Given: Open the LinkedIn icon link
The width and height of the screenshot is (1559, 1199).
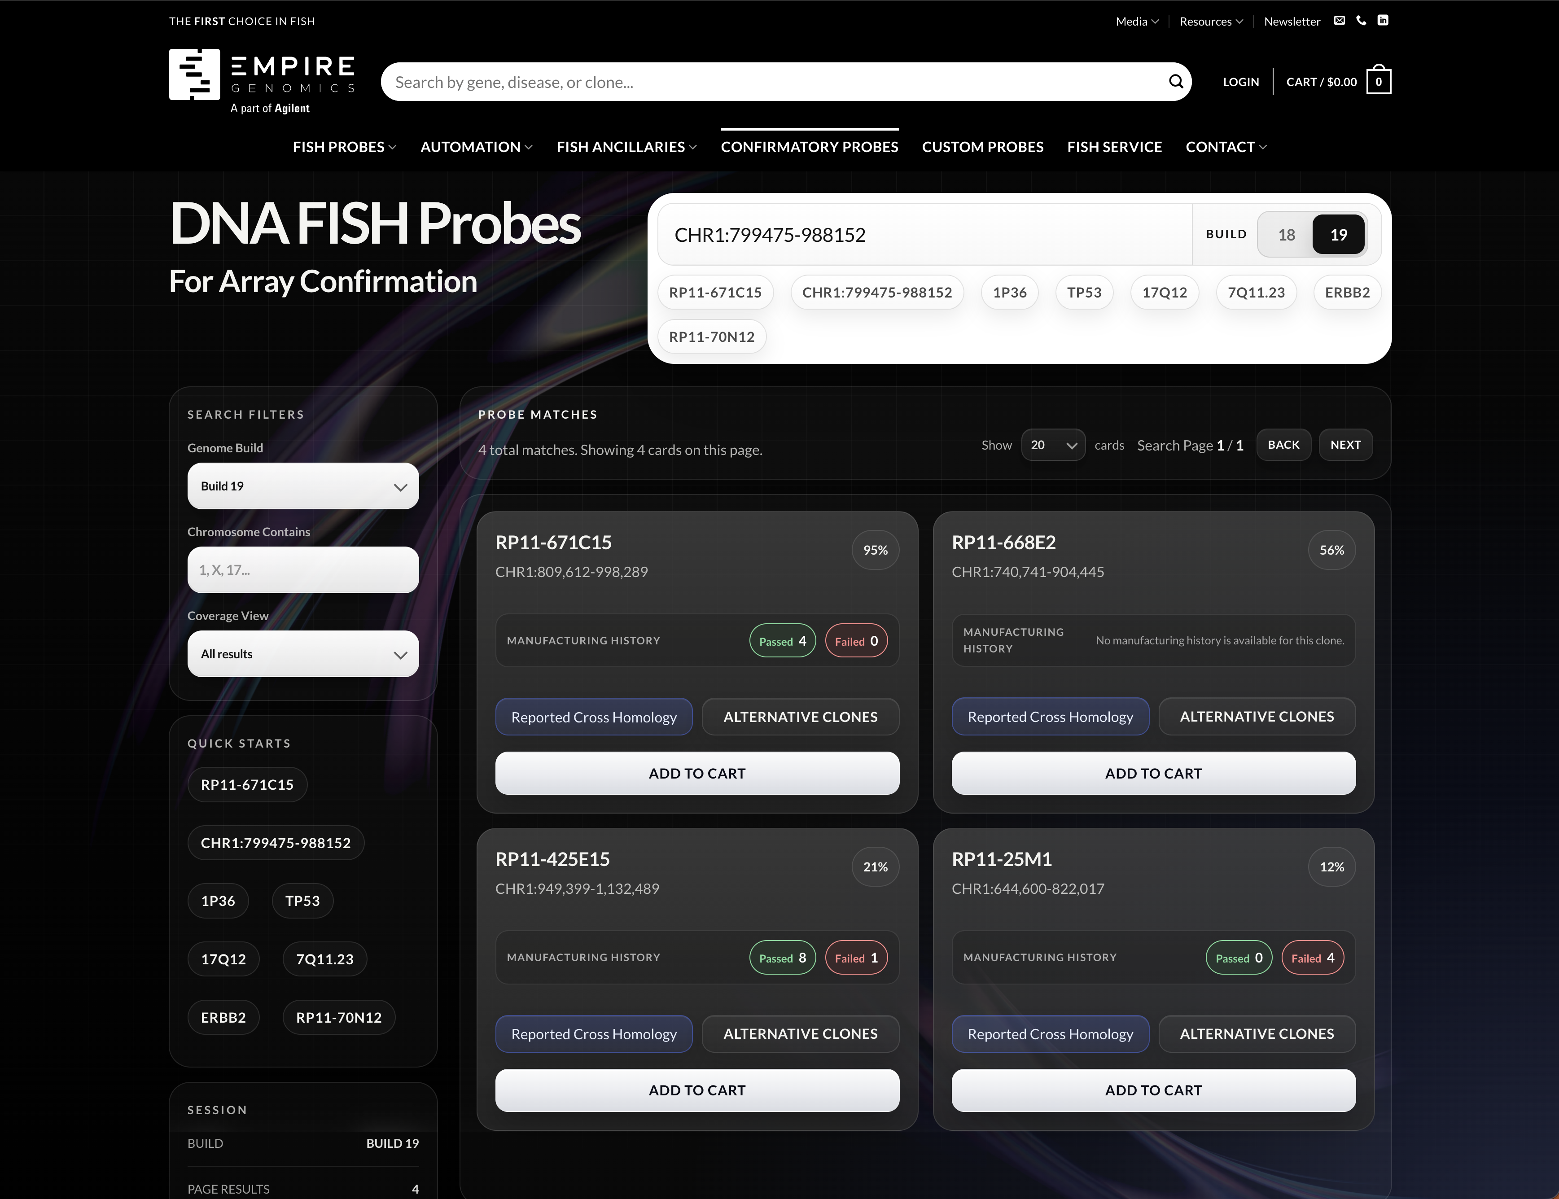Looking at the screenshot, I should click(1383, 21).
